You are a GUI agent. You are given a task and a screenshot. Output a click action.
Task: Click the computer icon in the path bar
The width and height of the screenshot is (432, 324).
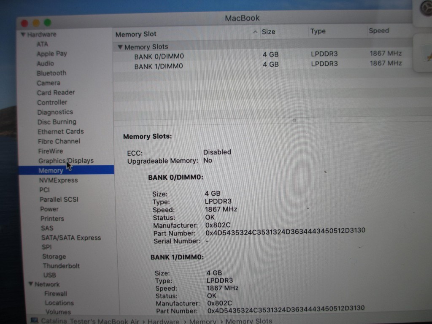click(x=35, y=321)
